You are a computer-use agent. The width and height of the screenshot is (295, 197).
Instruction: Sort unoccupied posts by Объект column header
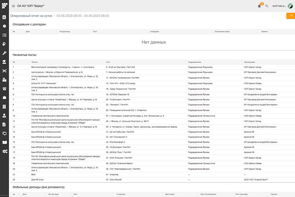35,62
